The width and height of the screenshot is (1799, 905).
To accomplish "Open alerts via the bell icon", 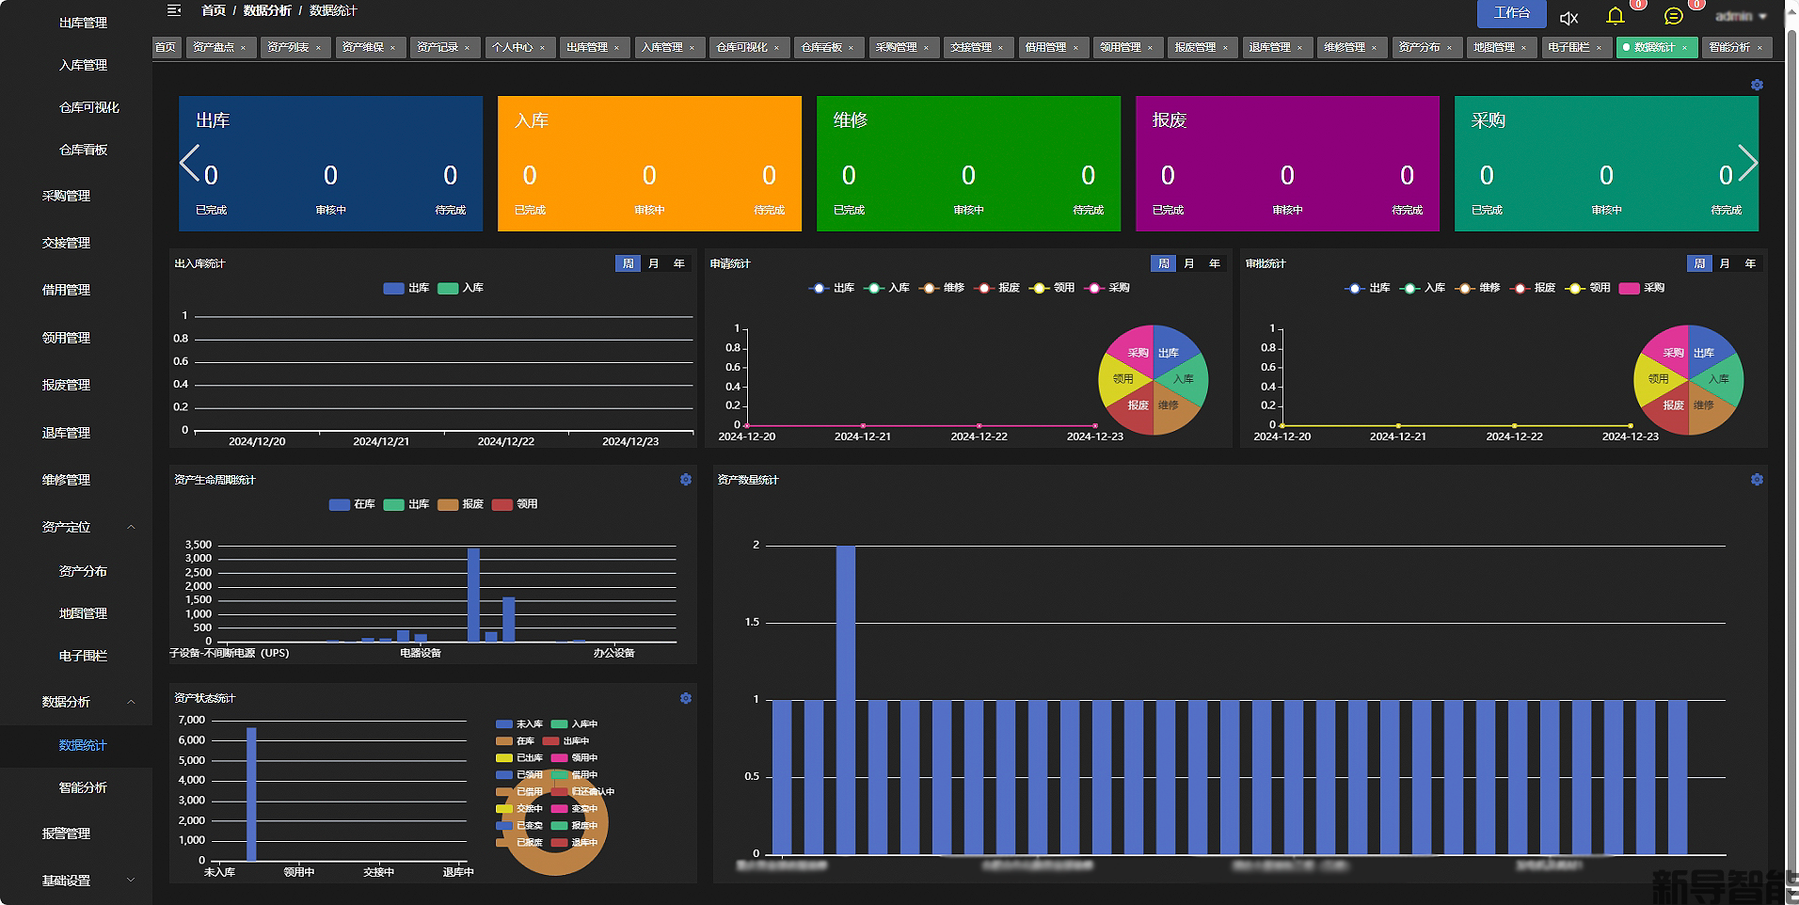I will point(1616,16).
